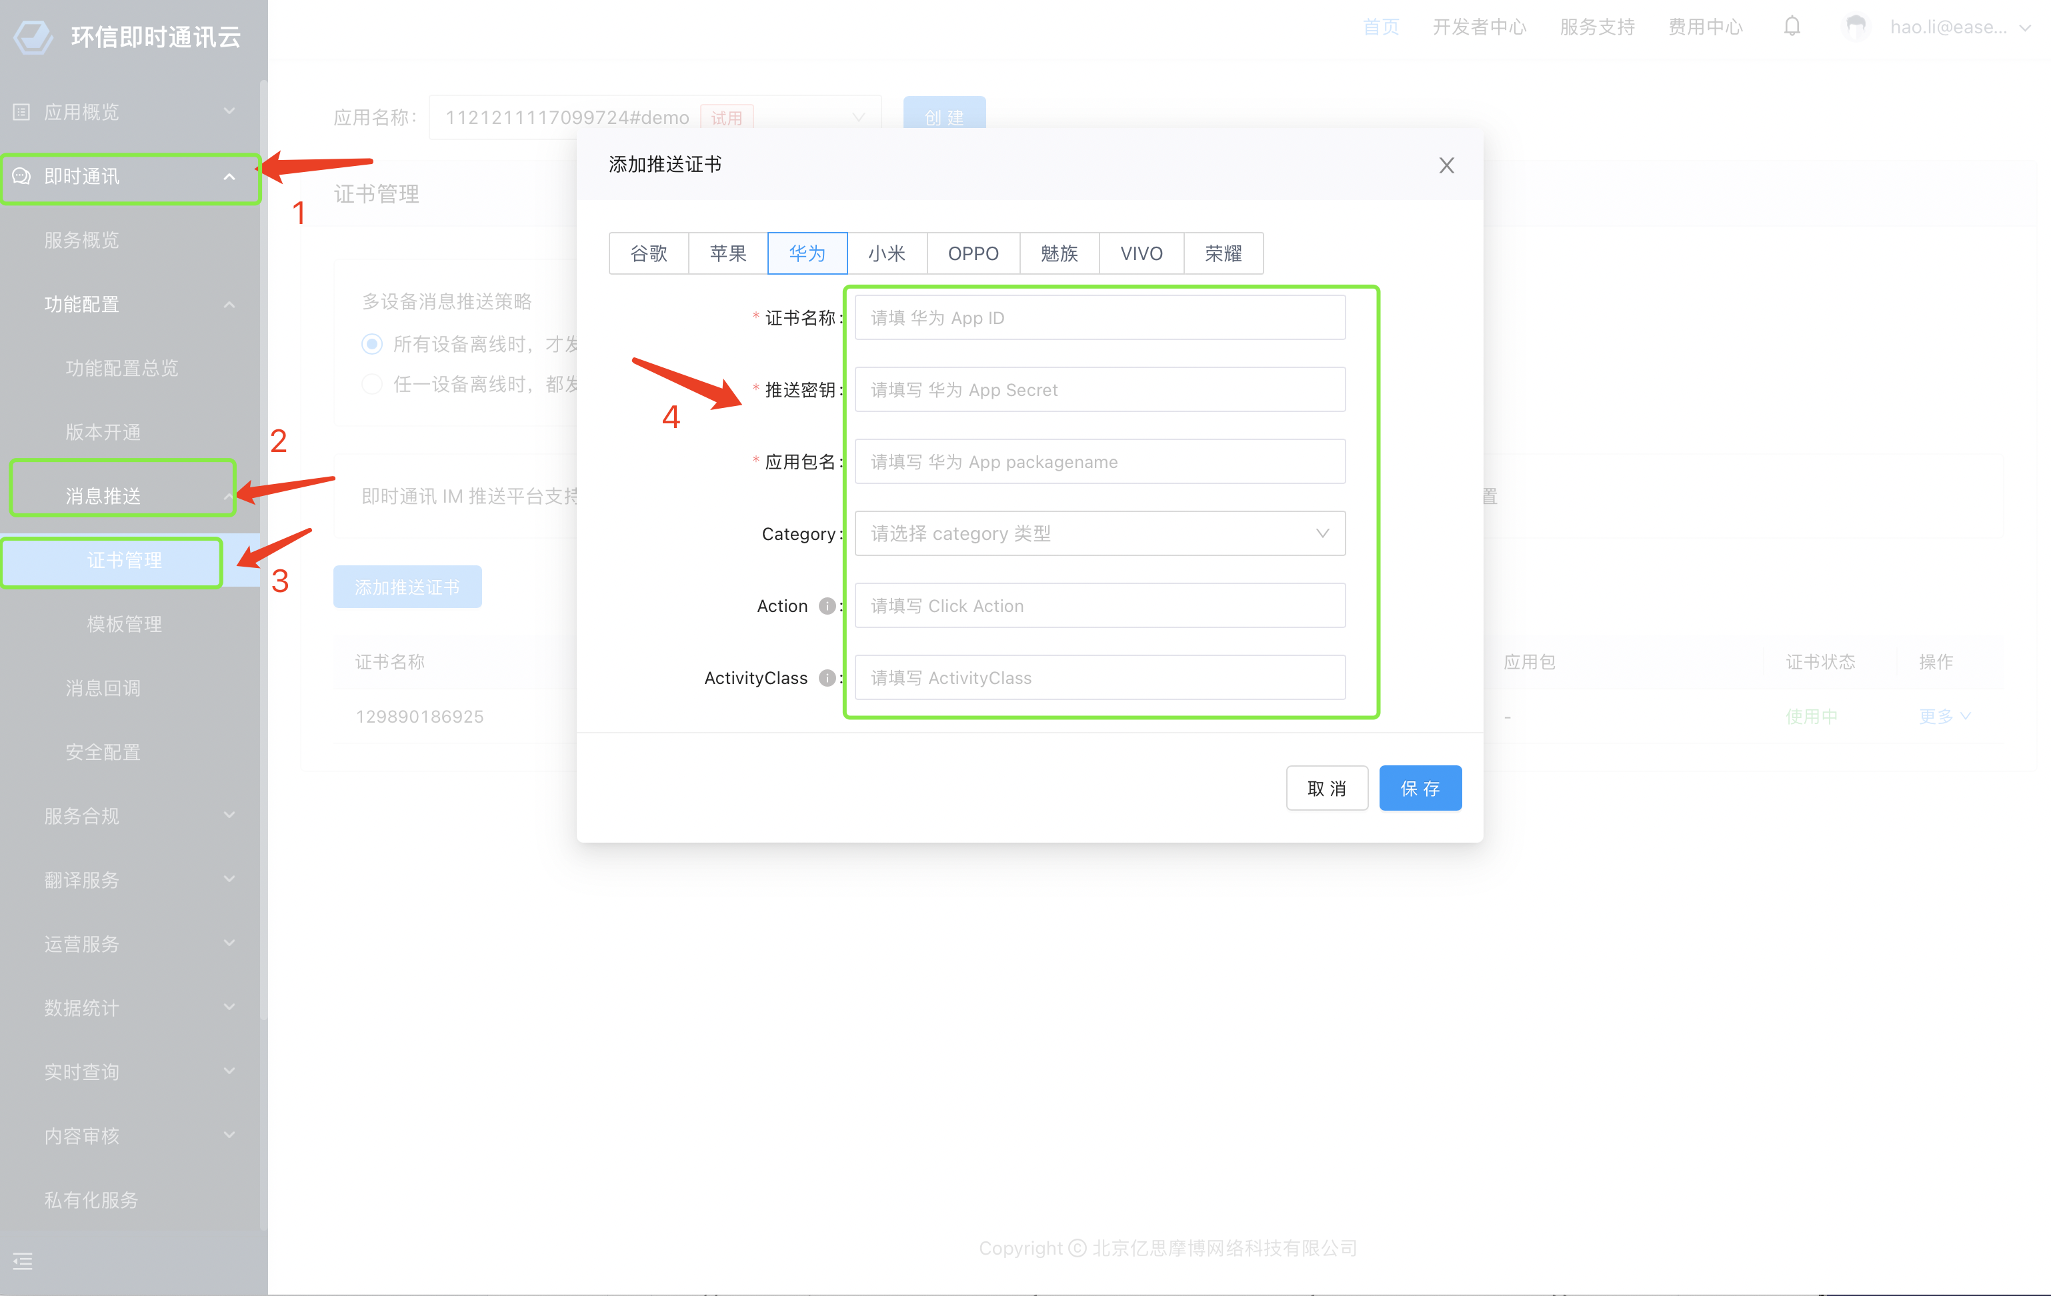2051x1296 pixels.
Task: Select 任一设备离线时 radio option
Action: (371, 384)
